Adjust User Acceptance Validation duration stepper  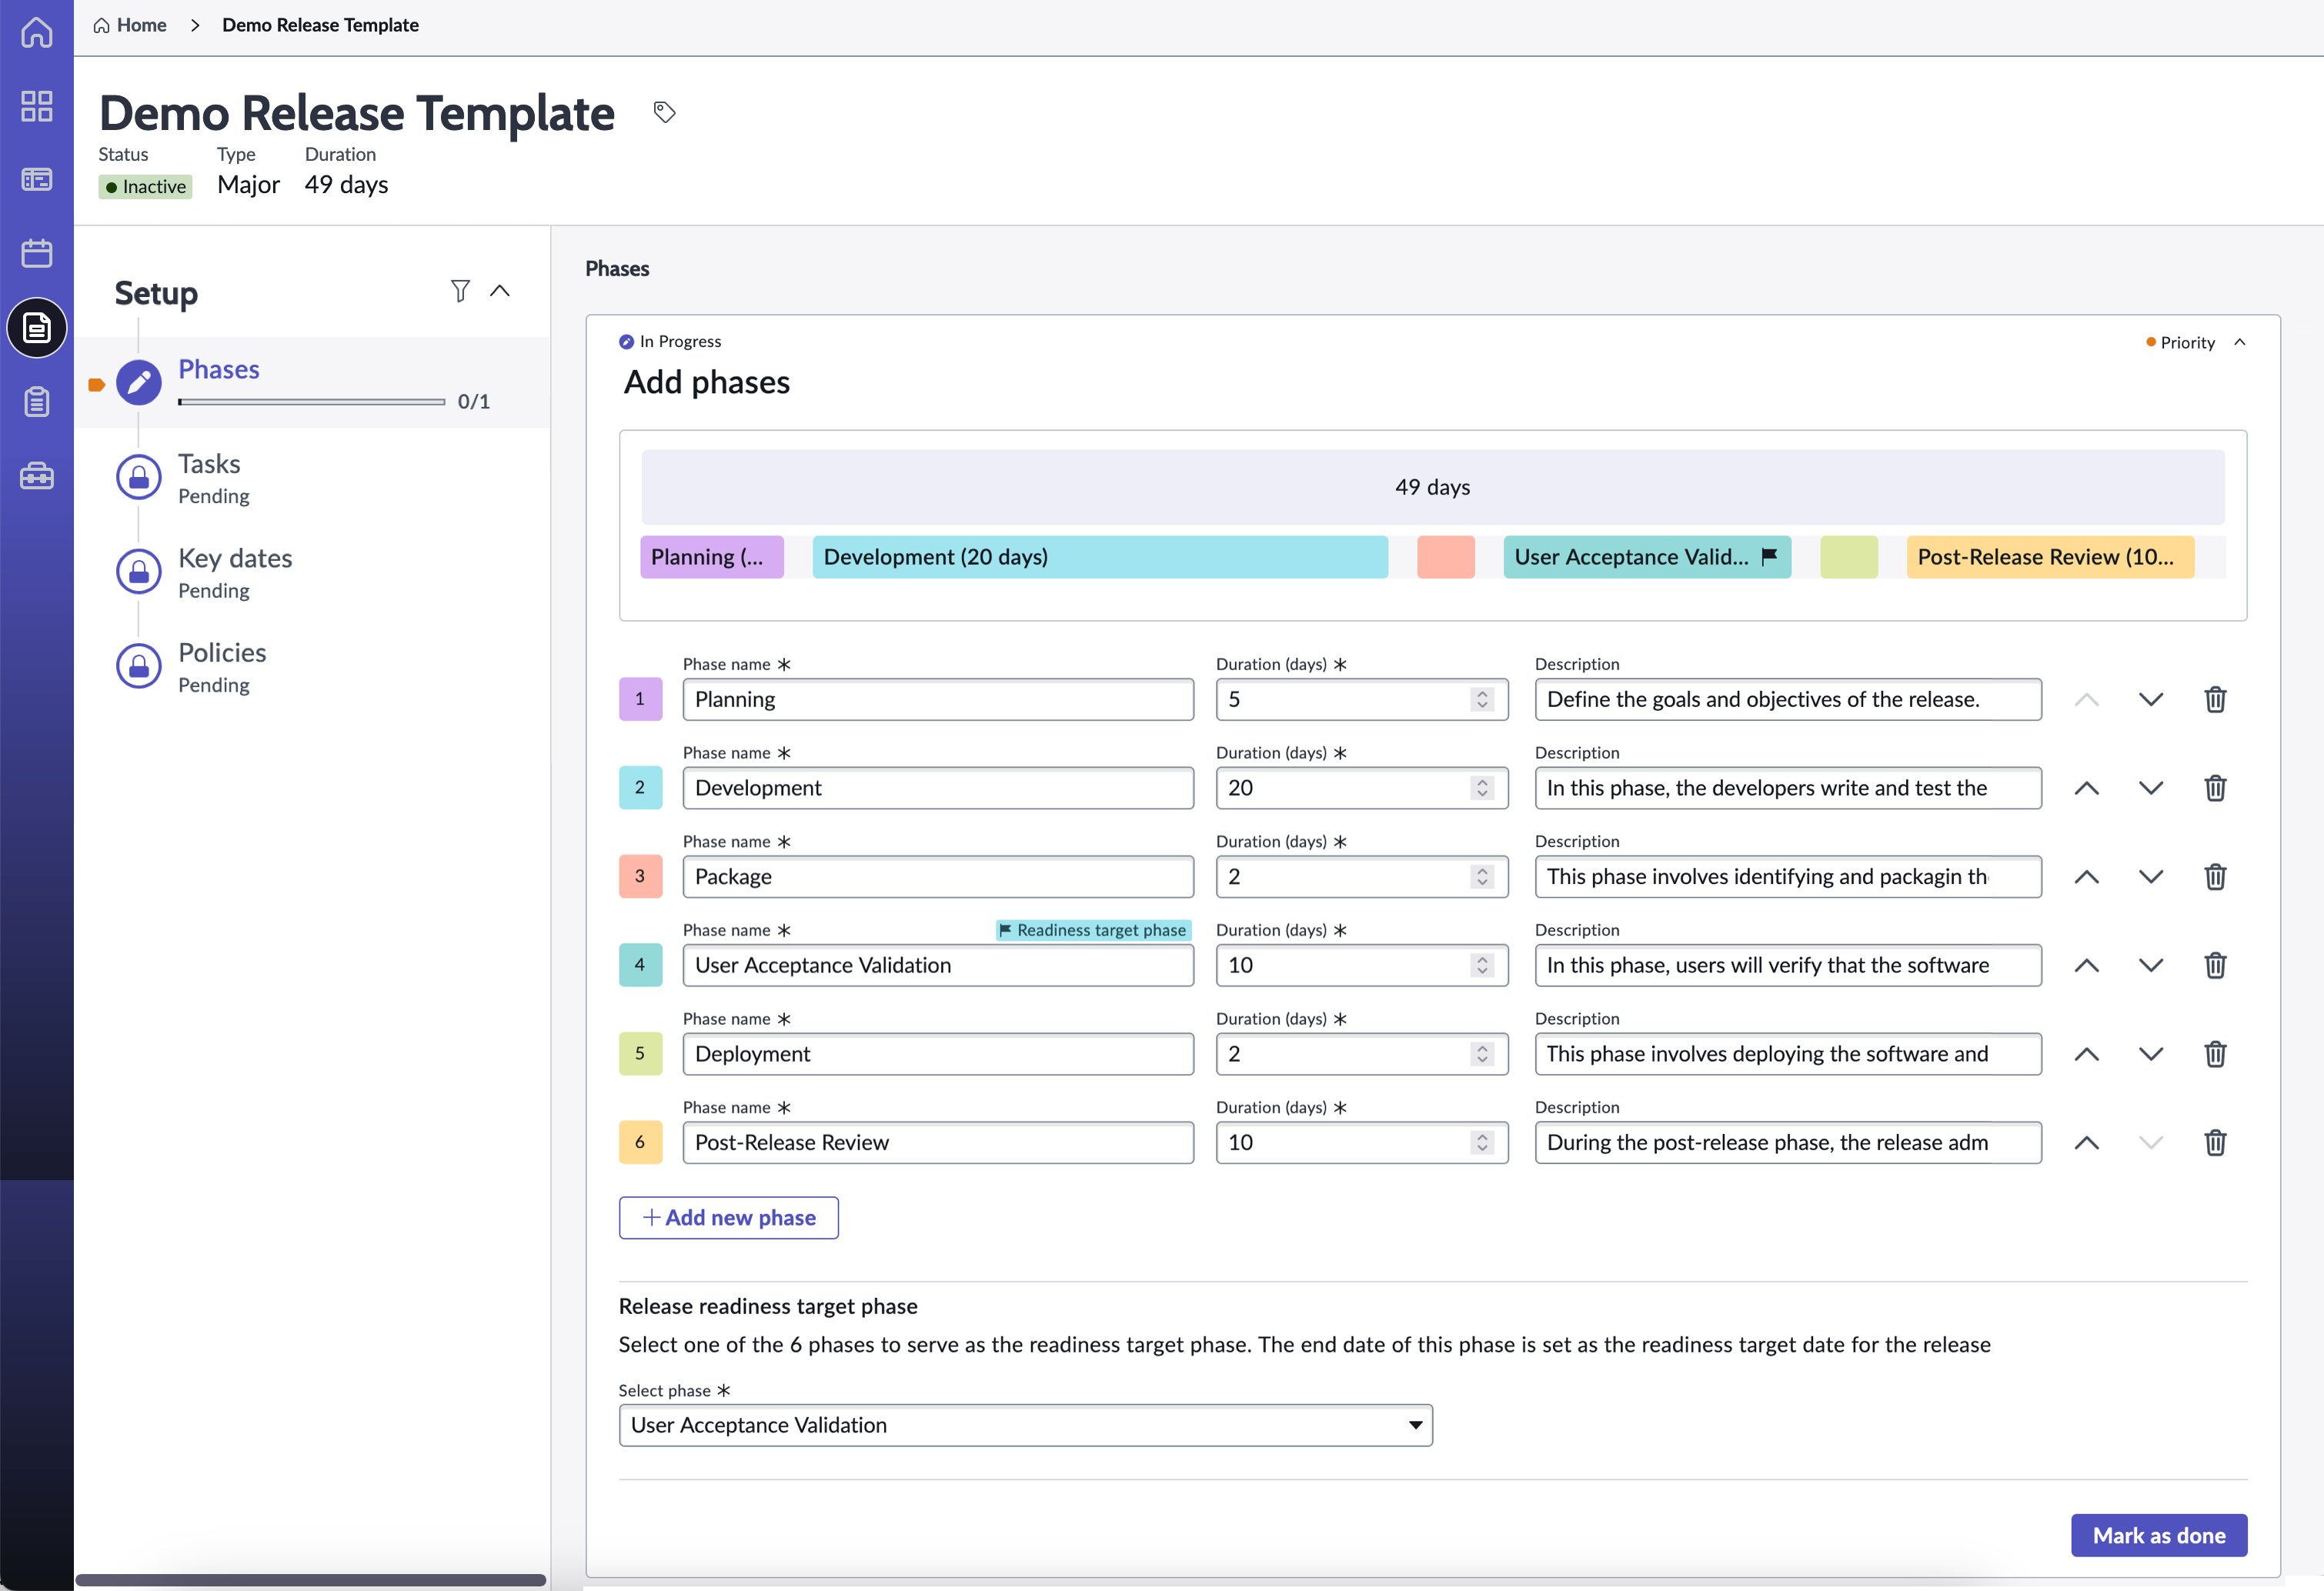[x=1482, y=965]
